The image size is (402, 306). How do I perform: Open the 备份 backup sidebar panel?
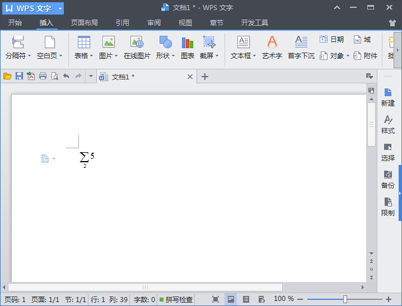[x=387, y=179]
